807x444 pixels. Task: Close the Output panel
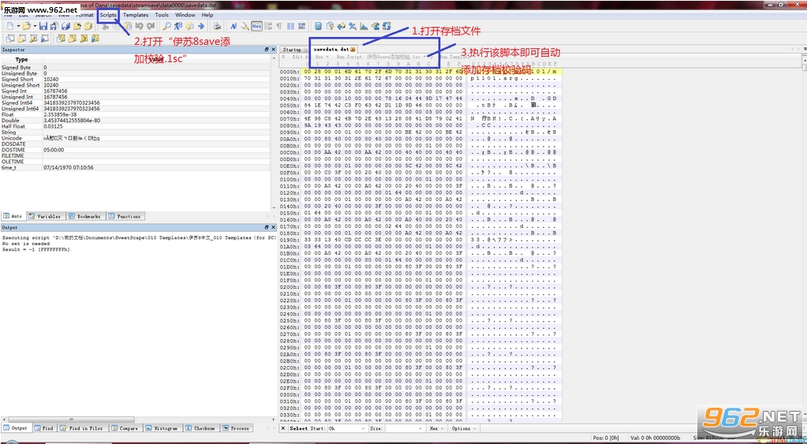[273, 227]
